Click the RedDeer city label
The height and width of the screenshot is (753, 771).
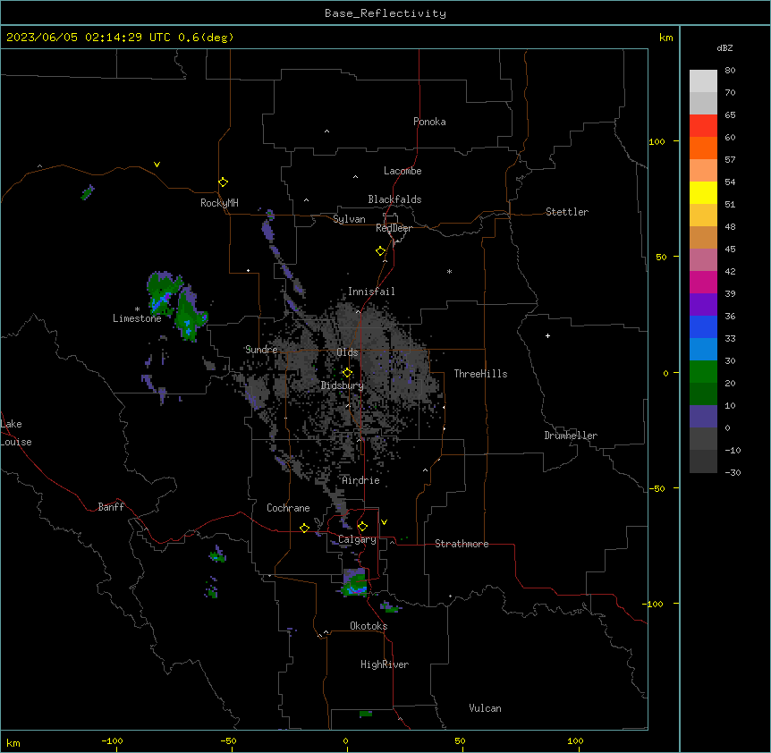[394, 228]
